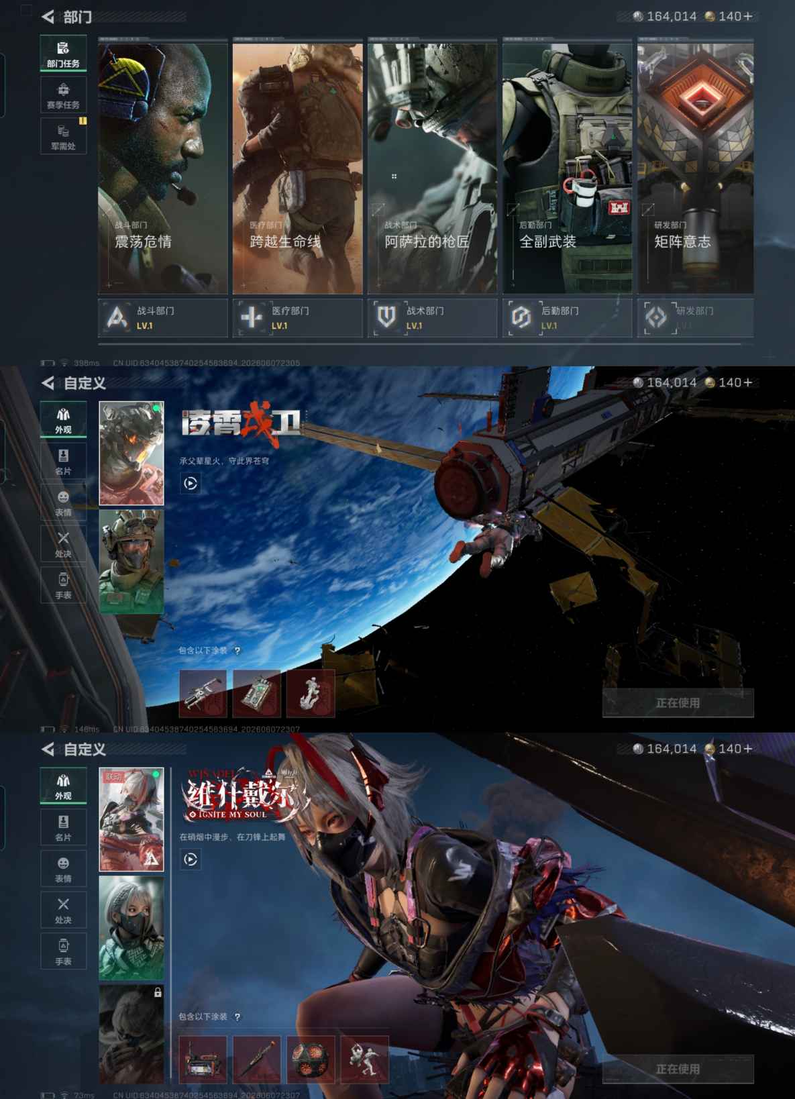Go back from the 凌霄戍卫 自定义 screen

(x=48, y=383)
